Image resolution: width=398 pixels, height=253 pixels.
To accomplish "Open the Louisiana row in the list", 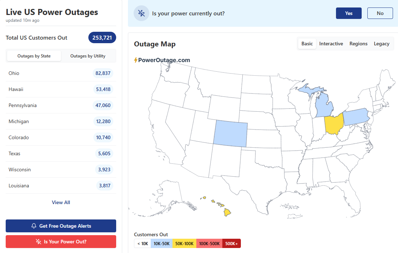I will tap(61, 185).
